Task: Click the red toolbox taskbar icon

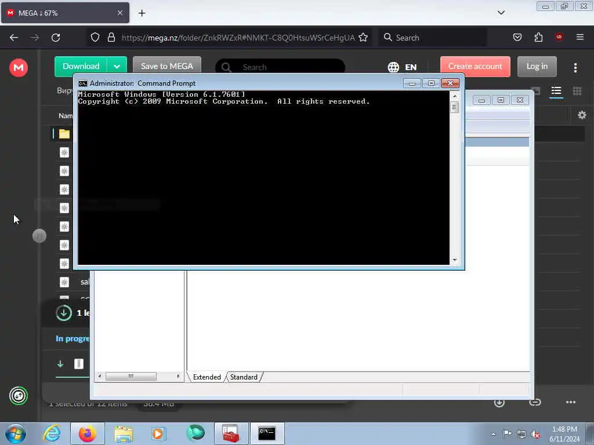Action: (x=231, y=433)
